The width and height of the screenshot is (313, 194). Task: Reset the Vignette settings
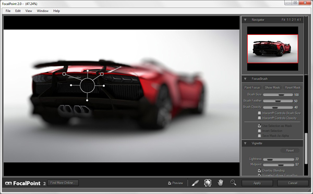coord(290,151)
